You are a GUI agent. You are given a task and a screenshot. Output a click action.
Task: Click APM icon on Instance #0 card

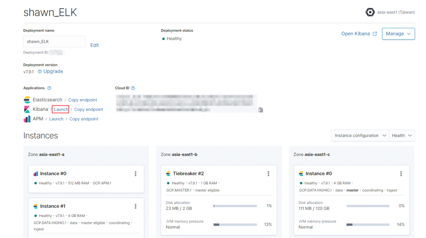coord(36,174)
